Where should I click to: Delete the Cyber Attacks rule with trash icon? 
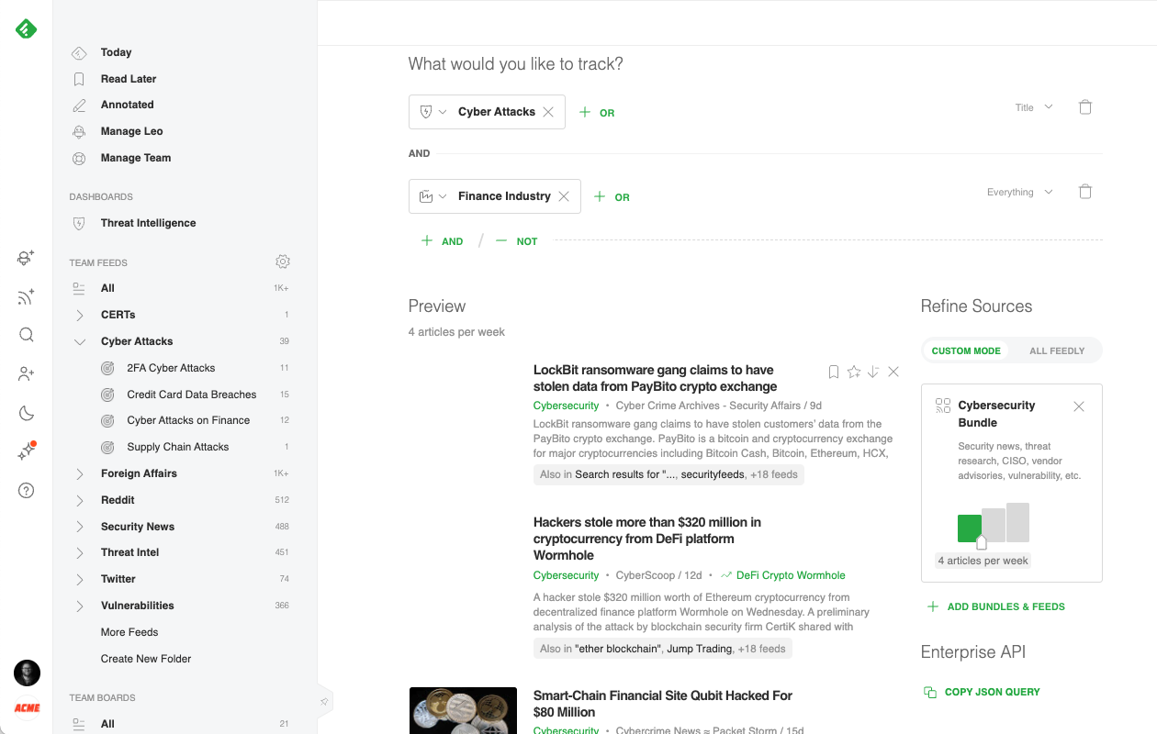point(1084,107)
